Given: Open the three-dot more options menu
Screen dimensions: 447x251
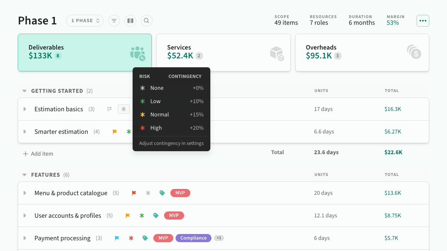Looking at the screenshot, I should pyautogui.click(x=423, y=21).
